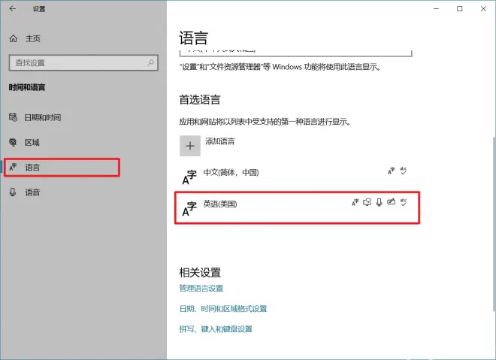Click the vertical scrollbar on the right

[x=494, y=223]
